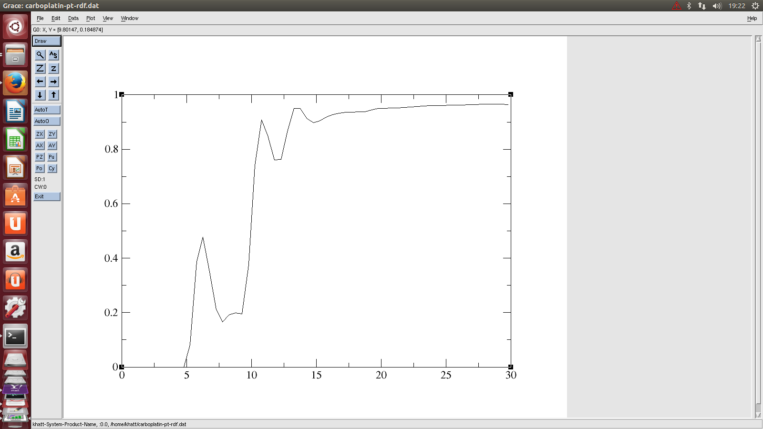Open the Help menu

[x=752, y=18]
